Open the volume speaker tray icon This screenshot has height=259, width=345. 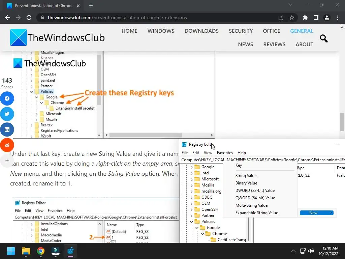311,251
